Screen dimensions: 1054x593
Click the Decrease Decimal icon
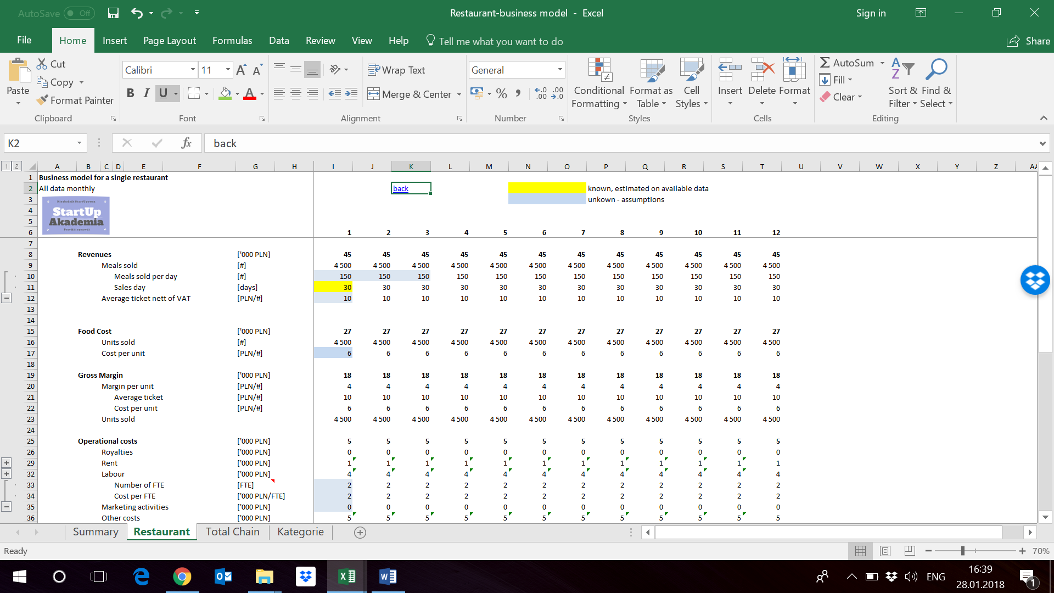(557, 93)
